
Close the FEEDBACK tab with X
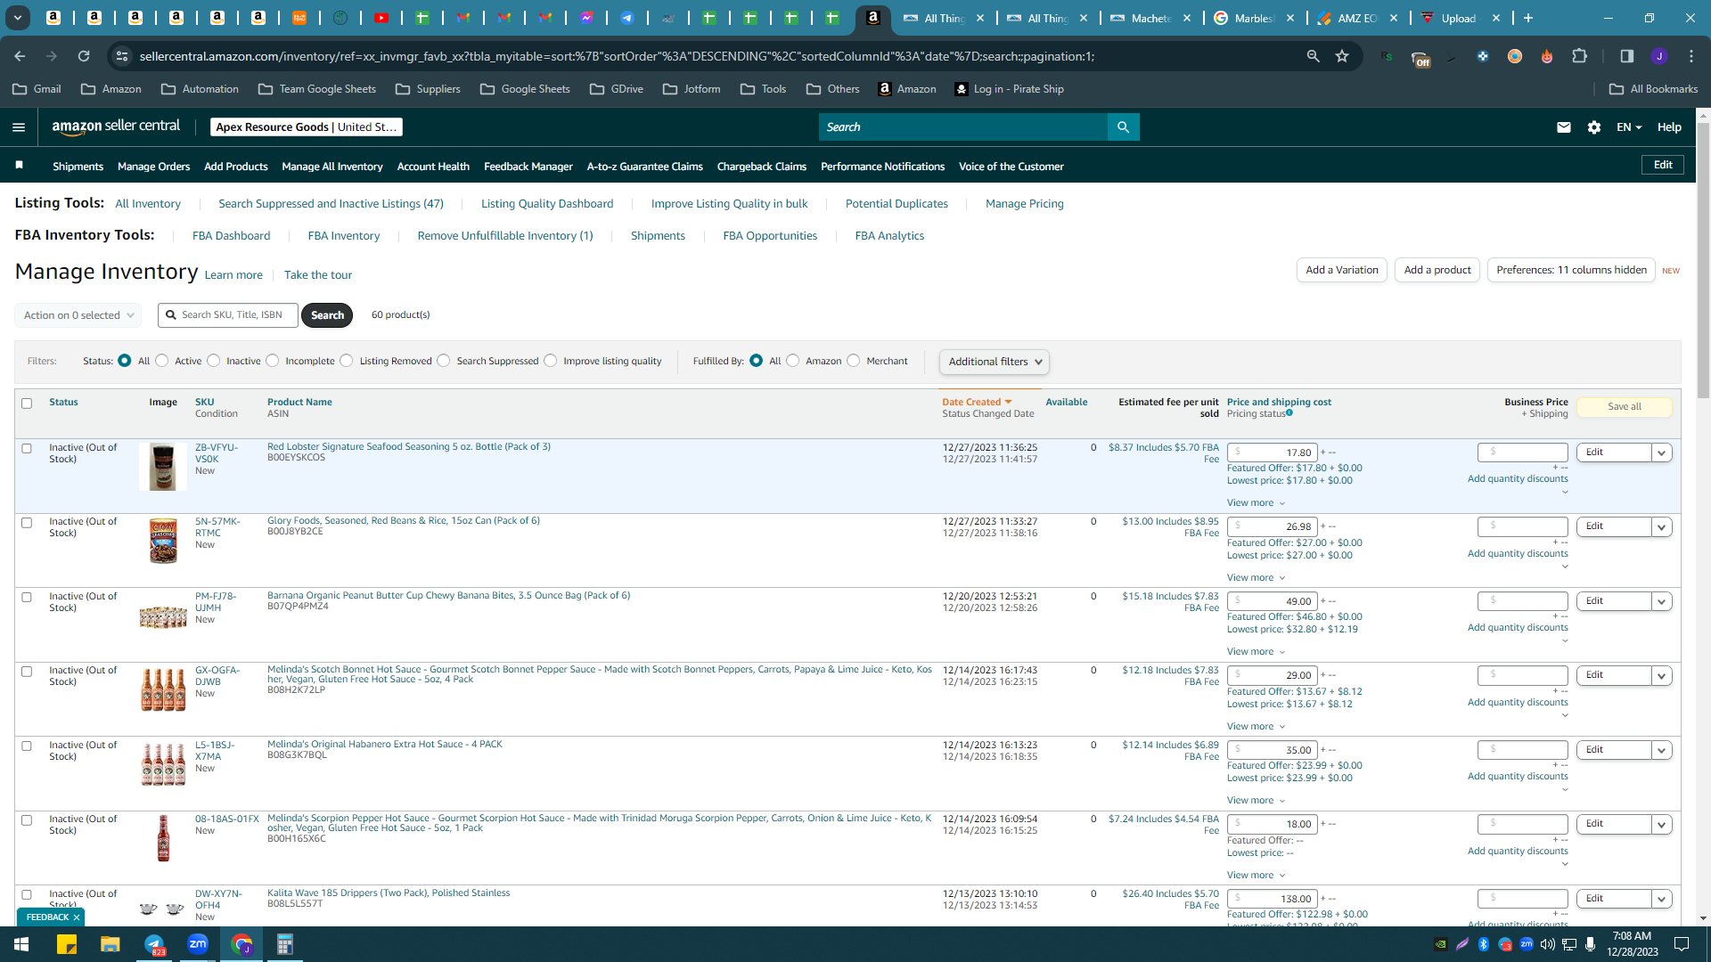coord(77,917)
